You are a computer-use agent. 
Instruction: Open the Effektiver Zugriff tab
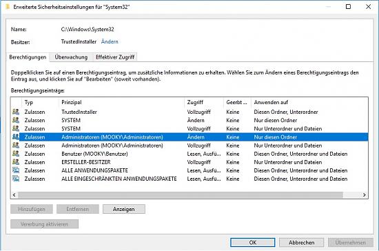pos(115,57)
